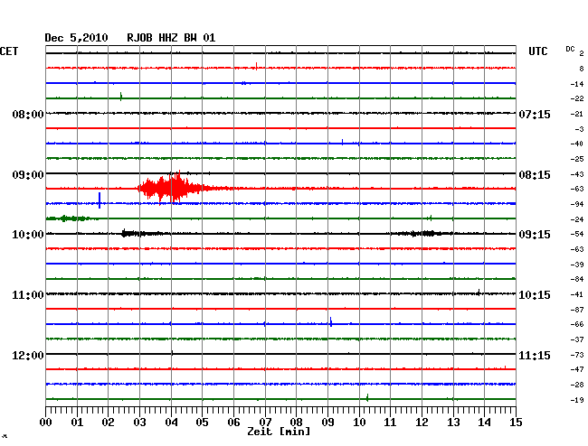Click minute tick label "00" on time axis
Viewport: 588px width, 446px height.
(46, 422)
